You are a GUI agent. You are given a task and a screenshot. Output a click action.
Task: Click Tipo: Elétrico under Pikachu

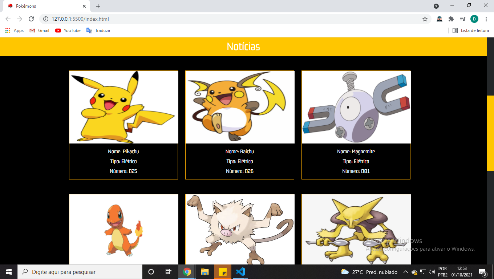(123, 161)
